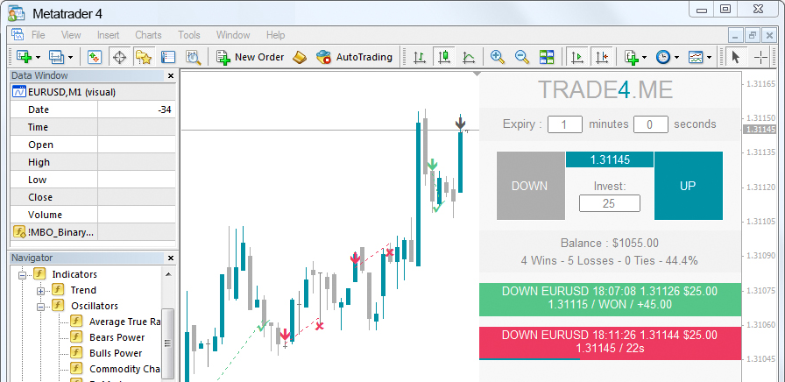Click the MDI chart window icon
The height and width of the screenshot is (382, 785).
click(18, 35)
